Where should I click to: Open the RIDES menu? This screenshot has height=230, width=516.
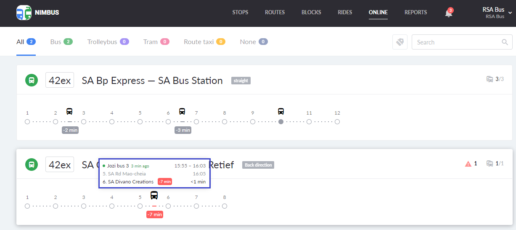tap(345, 13)
